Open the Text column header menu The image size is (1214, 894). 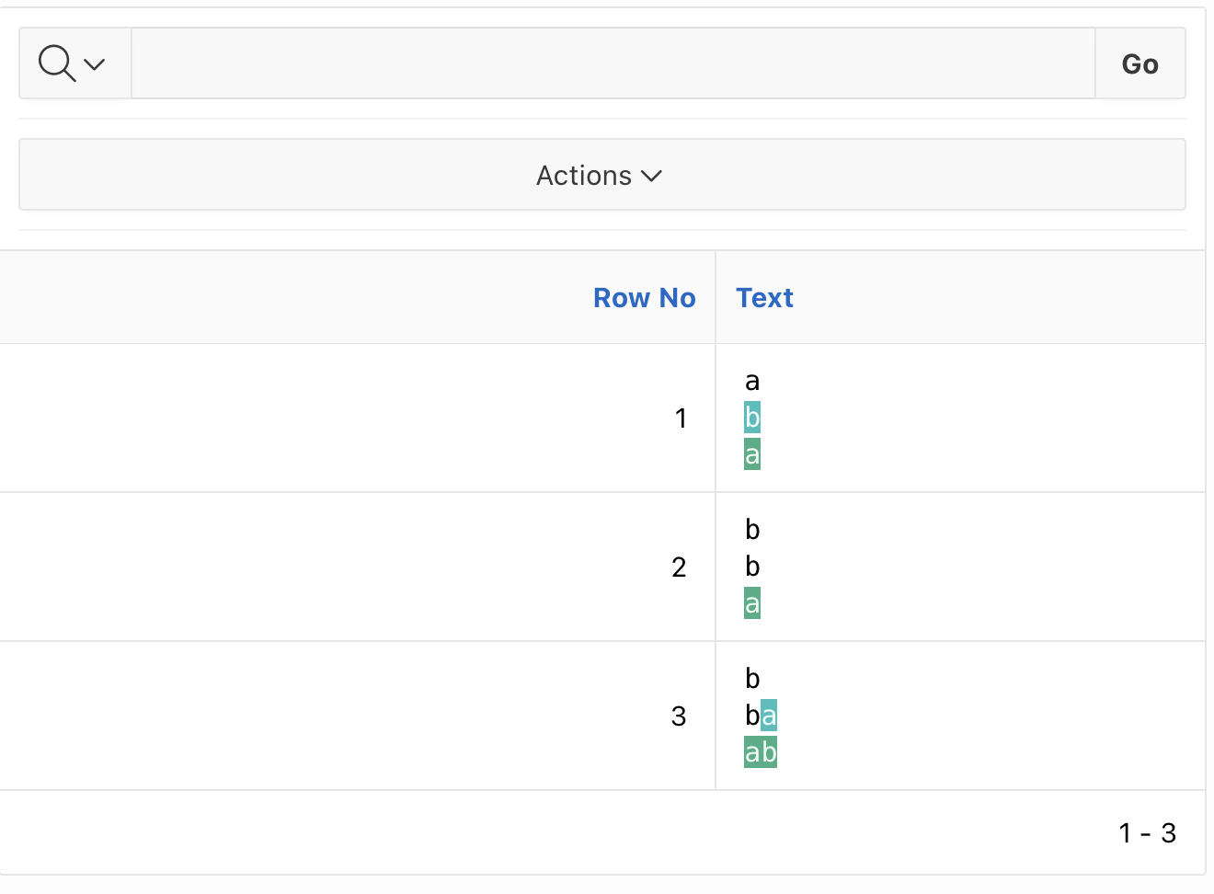tap(764, 298)
